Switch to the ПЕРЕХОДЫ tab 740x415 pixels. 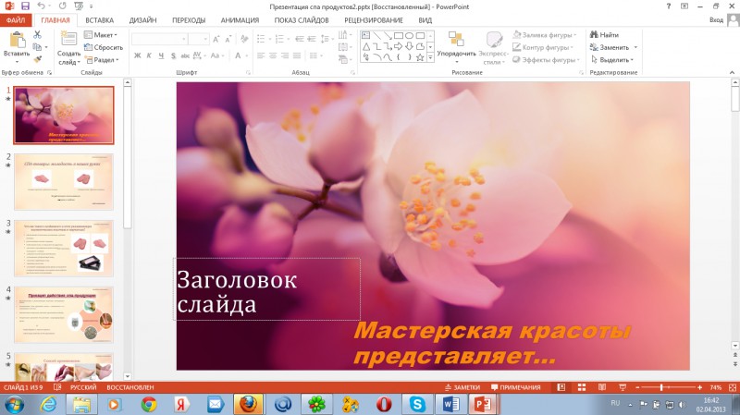click(x=189, y=20)
